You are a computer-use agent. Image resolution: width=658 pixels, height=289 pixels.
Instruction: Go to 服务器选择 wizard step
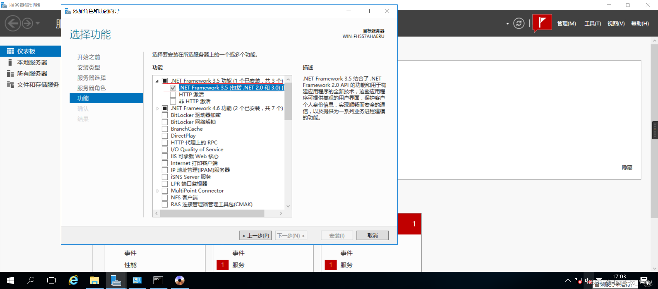click(x=91, y=78)
